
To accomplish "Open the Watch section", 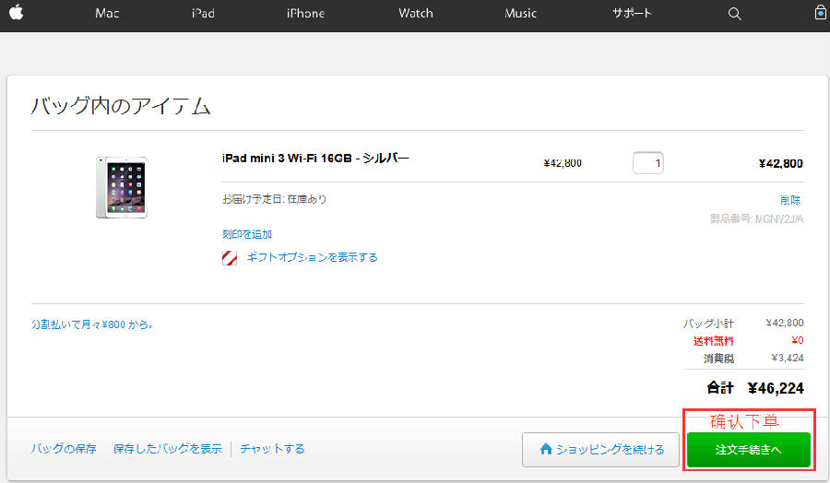I will (x=416, y=14).
